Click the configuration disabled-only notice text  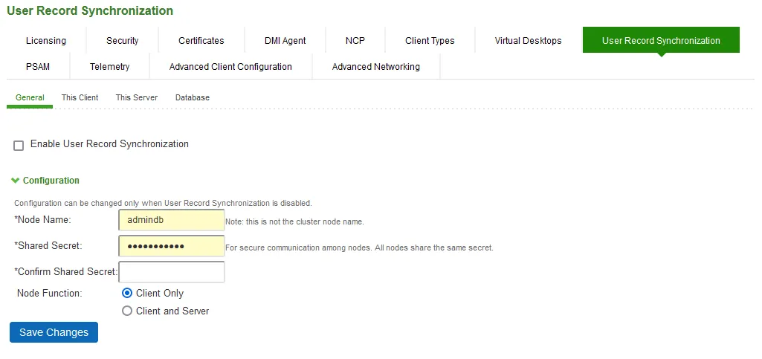point(163,203)
